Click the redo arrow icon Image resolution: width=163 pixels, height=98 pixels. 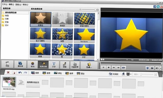tap(25, 73)
